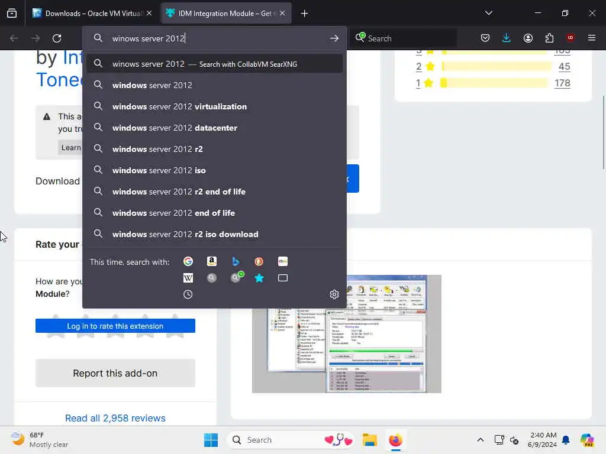This screenshot has height=454, width=606.
Task: Search history with the clock icon
Action: click(188, 294)
